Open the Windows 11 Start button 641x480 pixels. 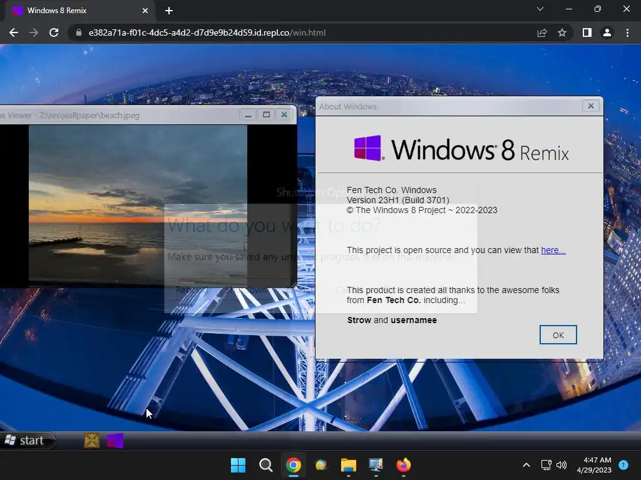pos(238,465)
